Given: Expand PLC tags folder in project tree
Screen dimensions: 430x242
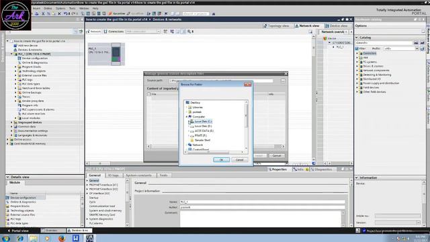Looking at the screenshot, I should [x=15, y=79].
